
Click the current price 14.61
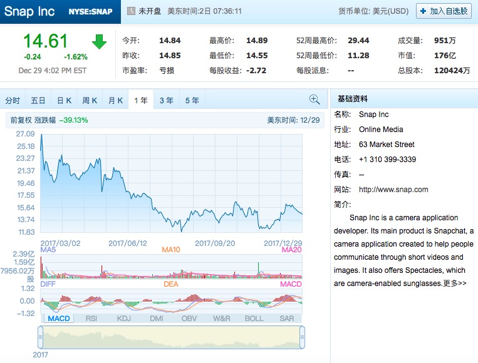point(45,41)
